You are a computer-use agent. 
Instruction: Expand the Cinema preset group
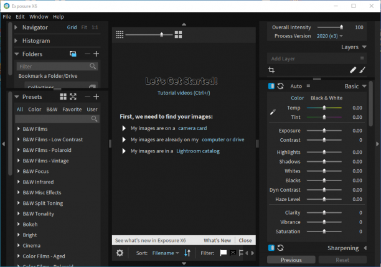(19, 245)
